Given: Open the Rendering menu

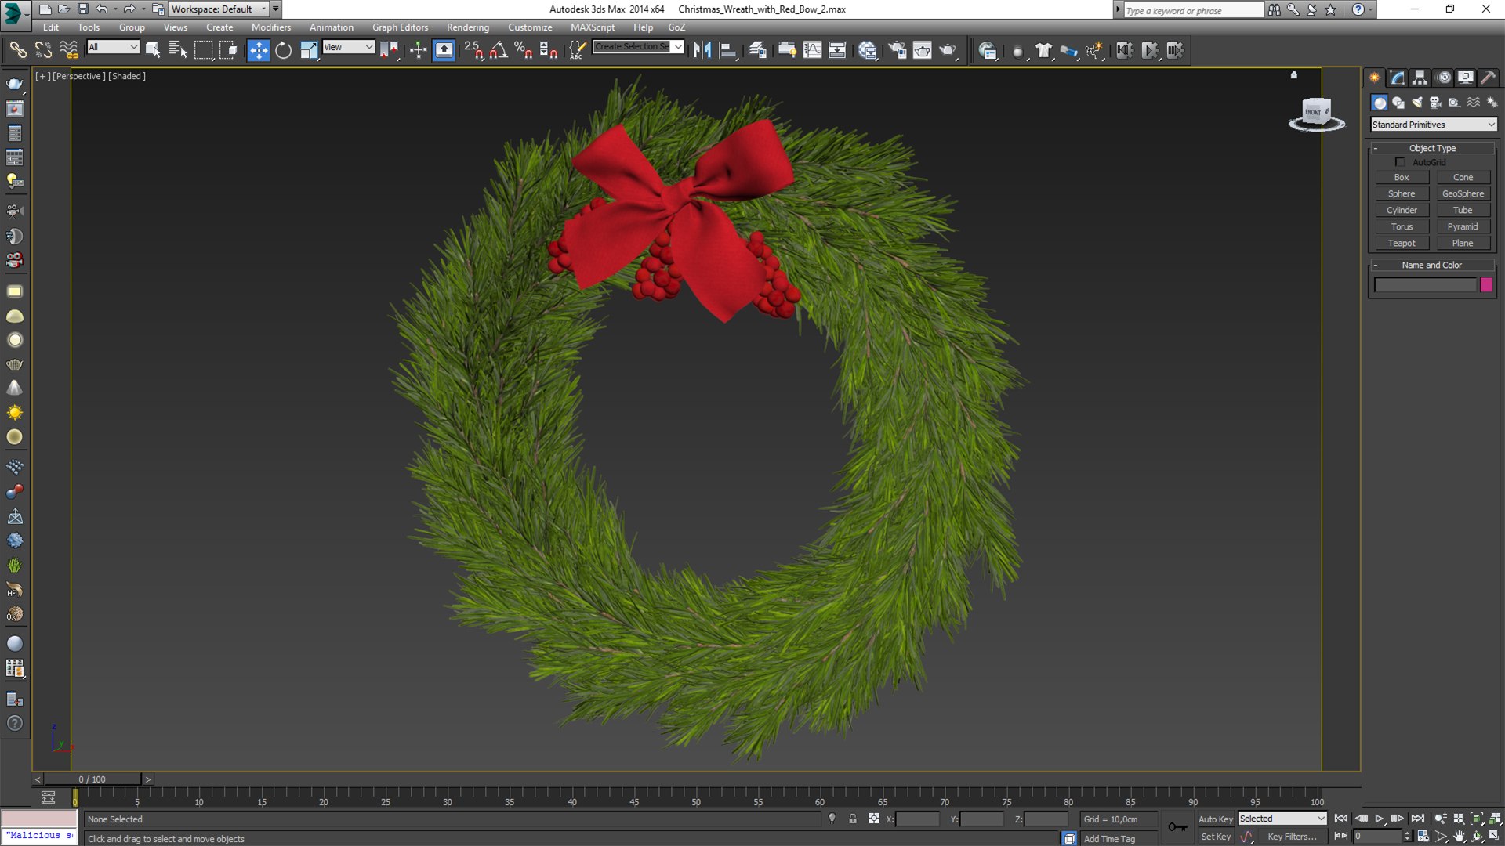Looking at the screenshot, I should pos(468,27).
